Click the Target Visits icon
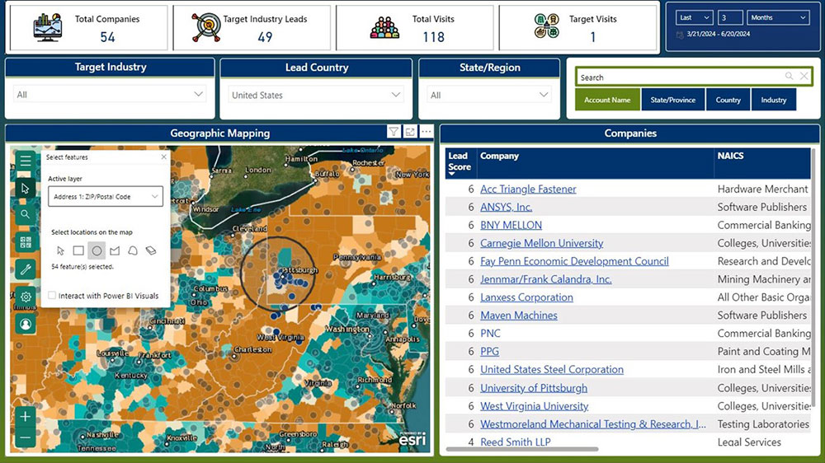The height and width of the screenshot is (463, 825). 547,26
